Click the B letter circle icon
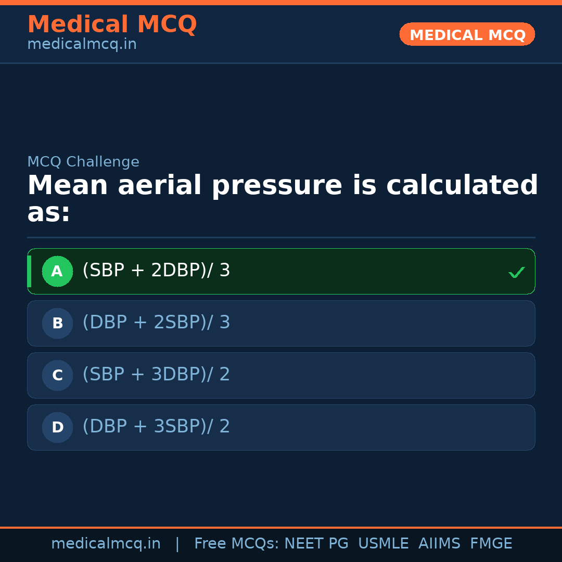The width and height of the screenshot is (562, 562). pyautogui.click(x=57, y=323)
